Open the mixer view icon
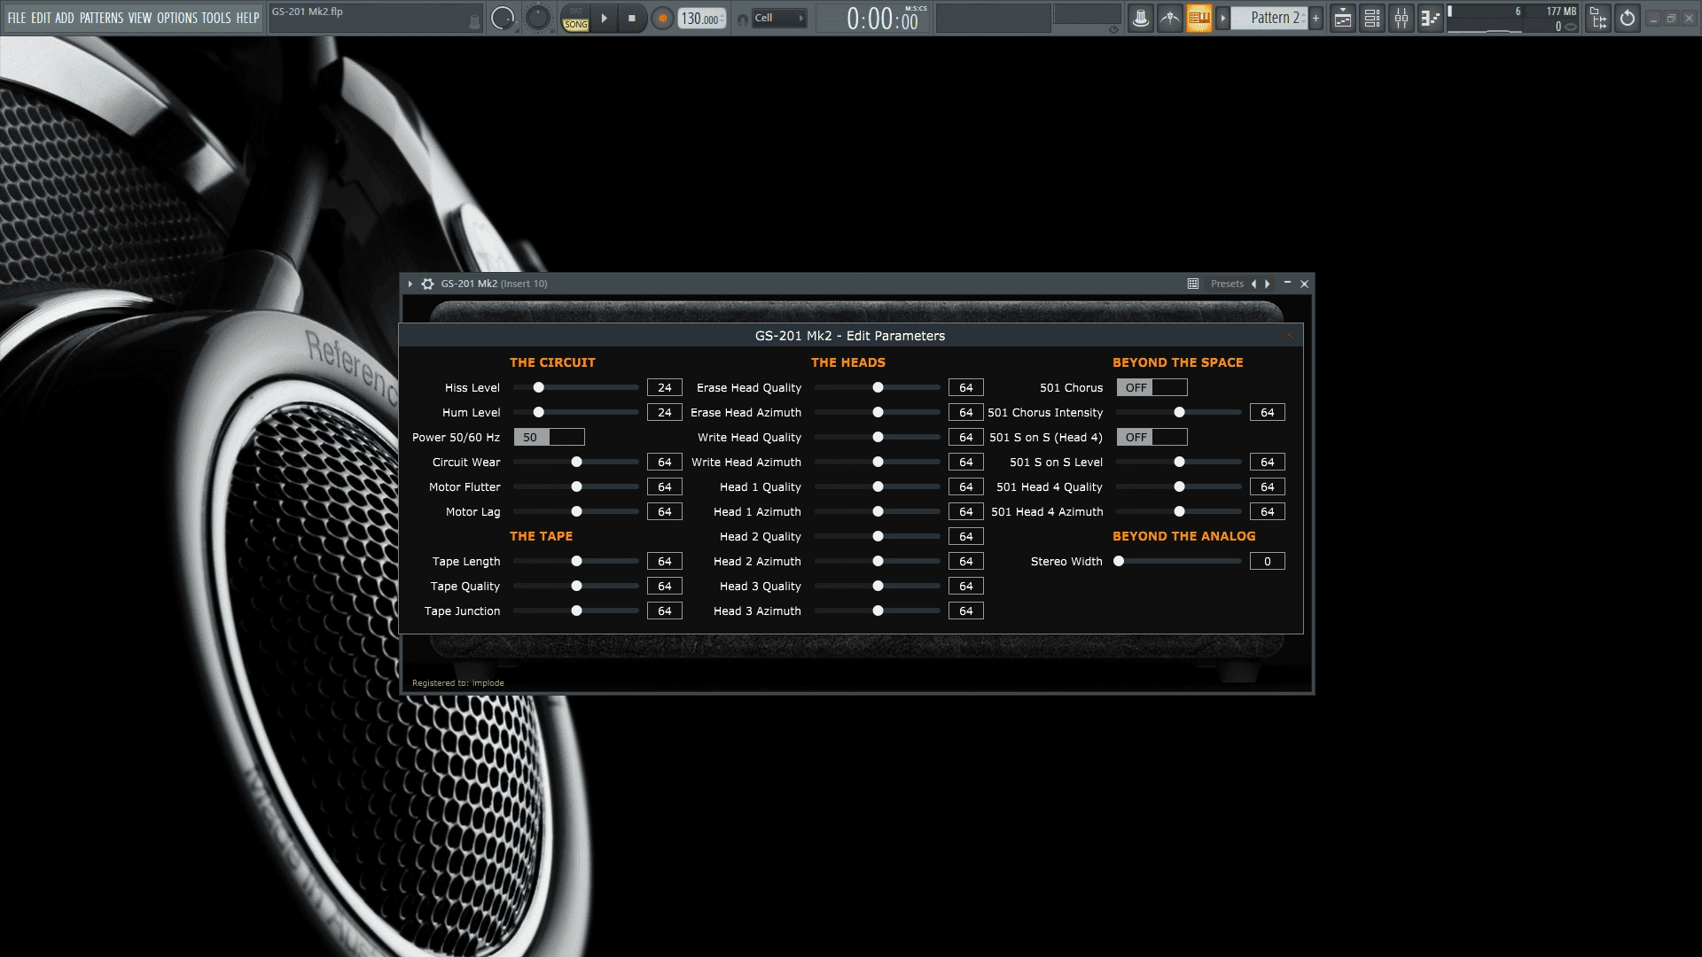 point(1401,18)
